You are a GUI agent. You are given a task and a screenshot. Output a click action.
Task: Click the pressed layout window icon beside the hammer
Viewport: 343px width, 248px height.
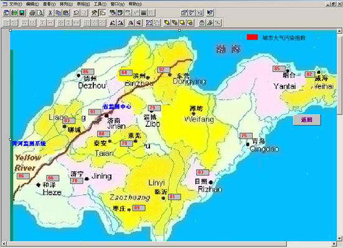102,12
